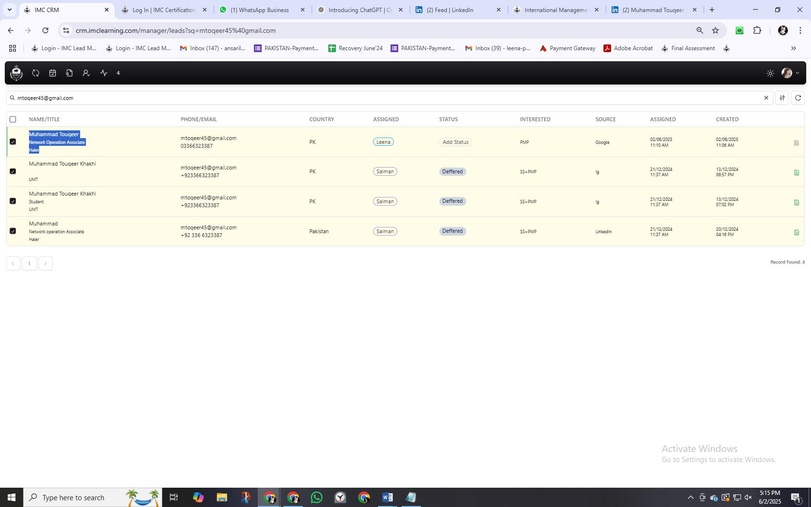Viewport: 811px width, 507px height.
Task: Go to previous page of results
Action: [13, 264]
